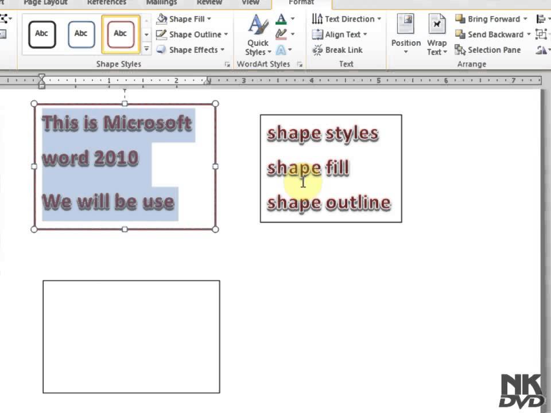551x413 pixels.
Task: Open the Shape Styles dialog launcher
Action: [x=227, y=64]
